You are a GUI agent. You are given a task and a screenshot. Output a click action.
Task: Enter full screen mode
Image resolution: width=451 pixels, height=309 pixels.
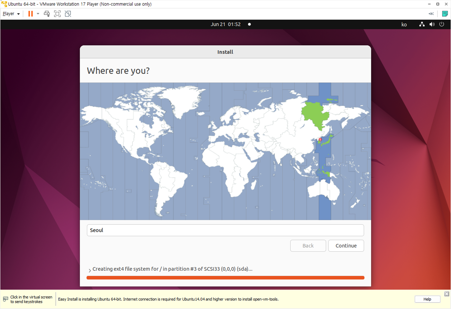[57, 14]
